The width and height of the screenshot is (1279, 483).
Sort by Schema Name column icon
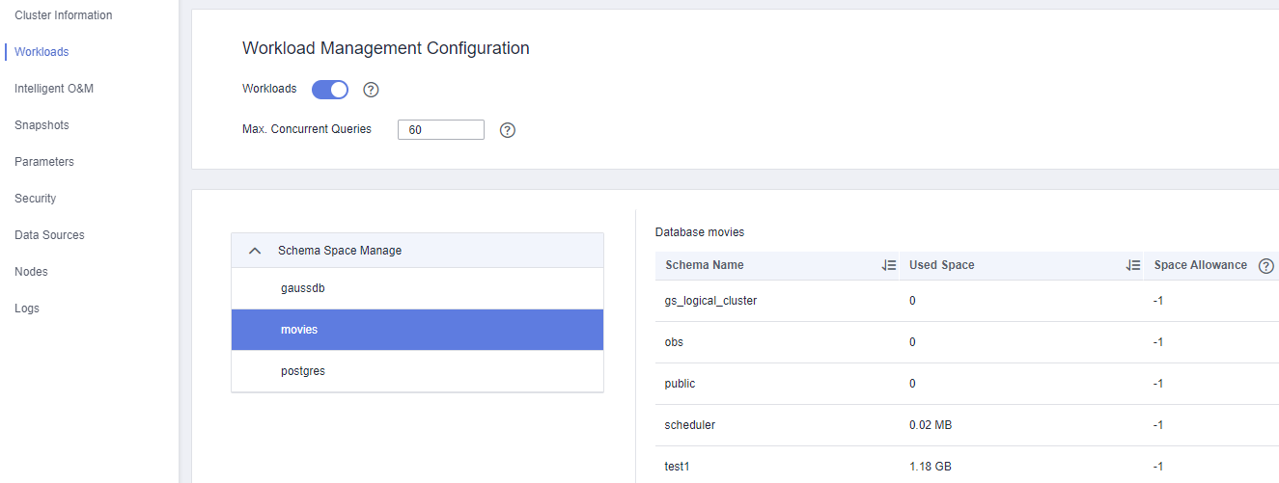click(x=889, y=266)
